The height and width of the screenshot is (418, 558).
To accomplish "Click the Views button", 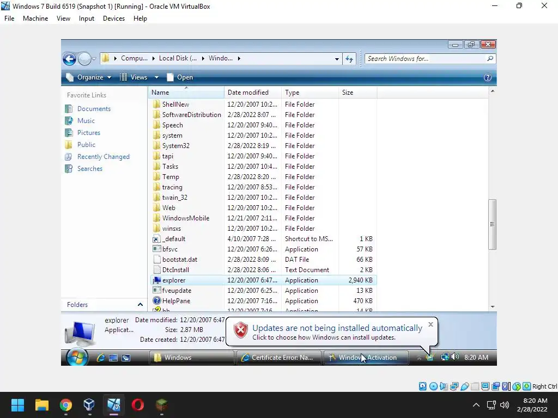I will [134, 77].
